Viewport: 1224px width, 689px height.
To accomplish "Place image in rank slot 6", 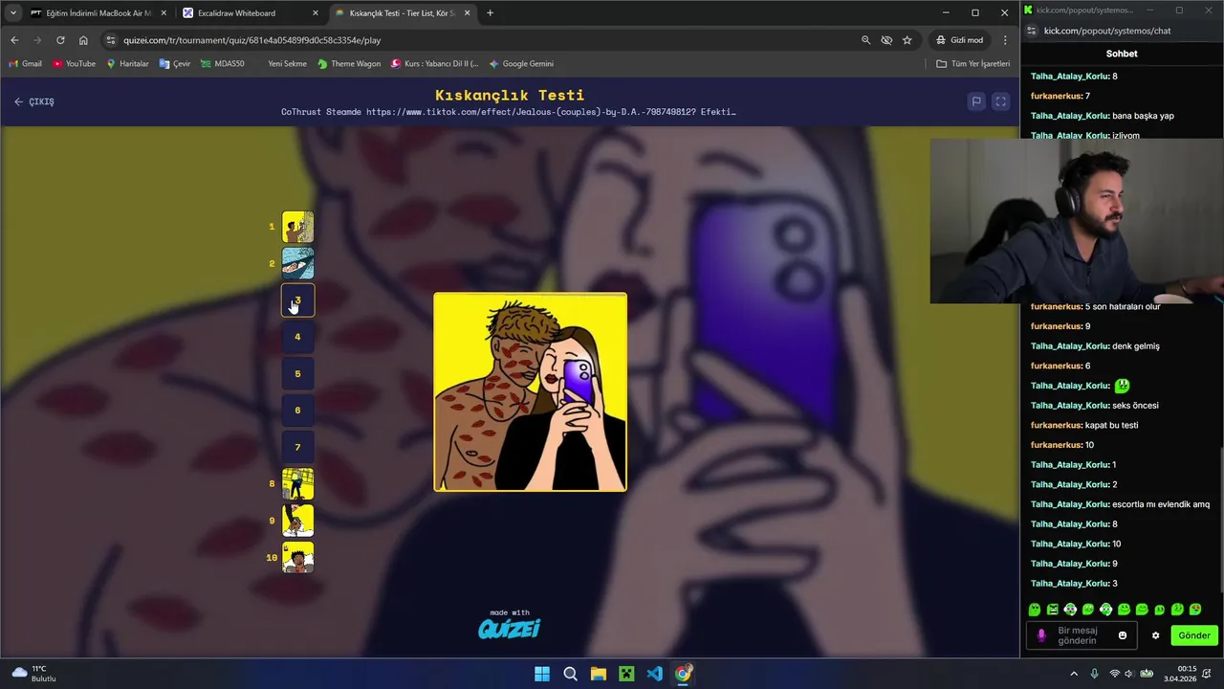I will 297,411.
